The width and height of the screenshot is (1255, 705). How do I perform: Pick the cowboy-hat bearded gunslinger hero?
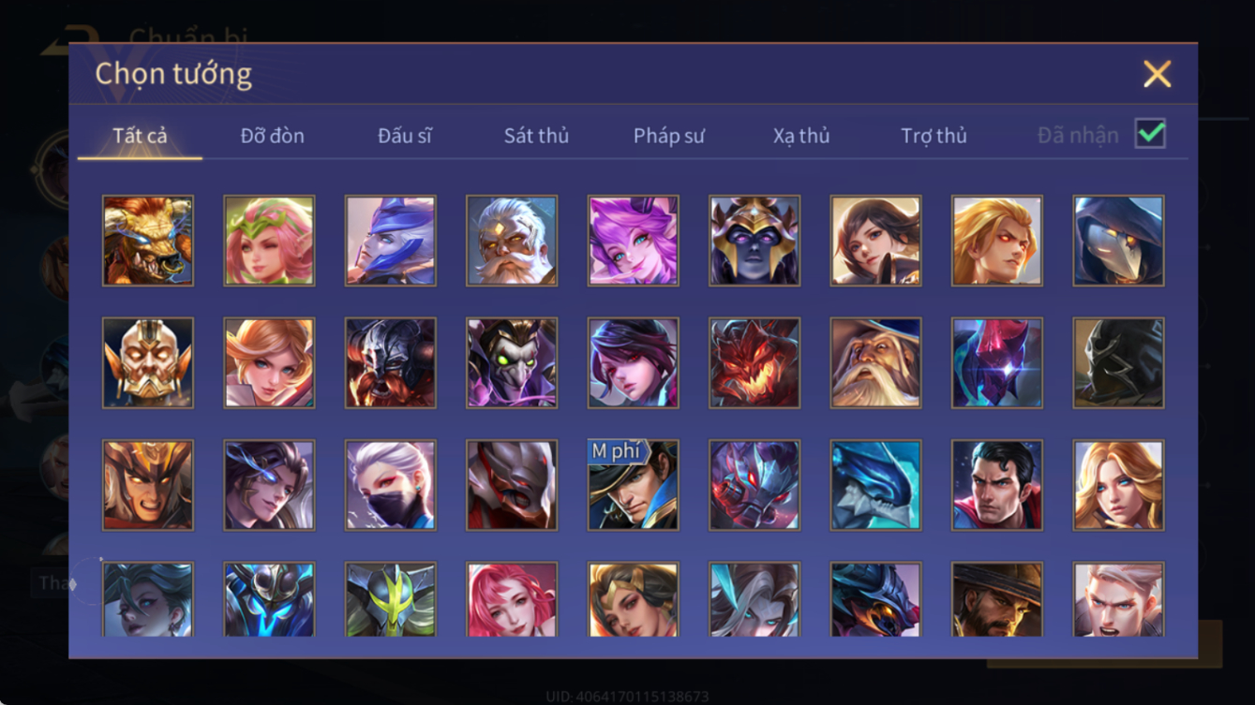click(x=997, y=600)
